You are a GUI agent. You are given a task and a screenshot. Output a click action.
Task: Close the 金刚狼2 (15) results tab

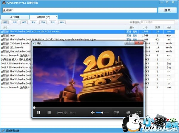(x=56, y=16)
